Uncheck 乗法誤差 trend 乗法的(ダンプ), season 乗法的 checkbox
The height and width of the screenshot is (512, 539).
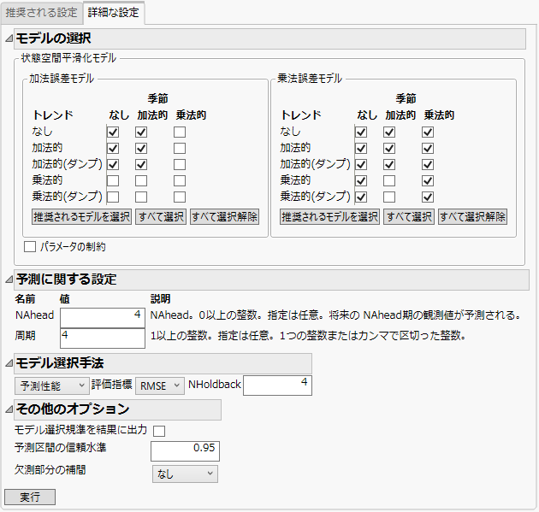click(x=428, y=197)
